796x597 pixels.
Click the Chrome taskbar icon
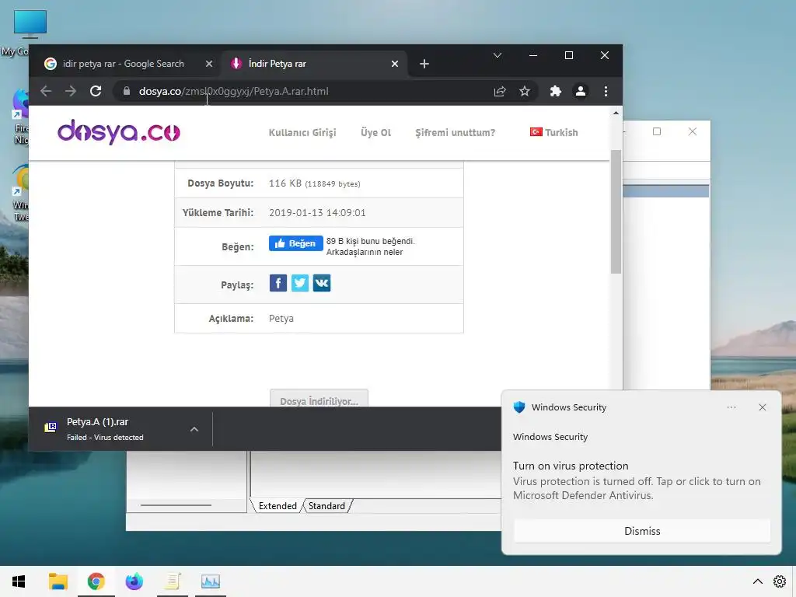coord(96,581)
